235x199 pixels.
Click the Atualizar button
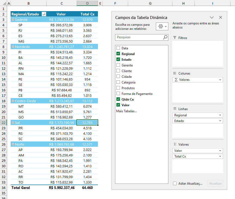[215, 184]
